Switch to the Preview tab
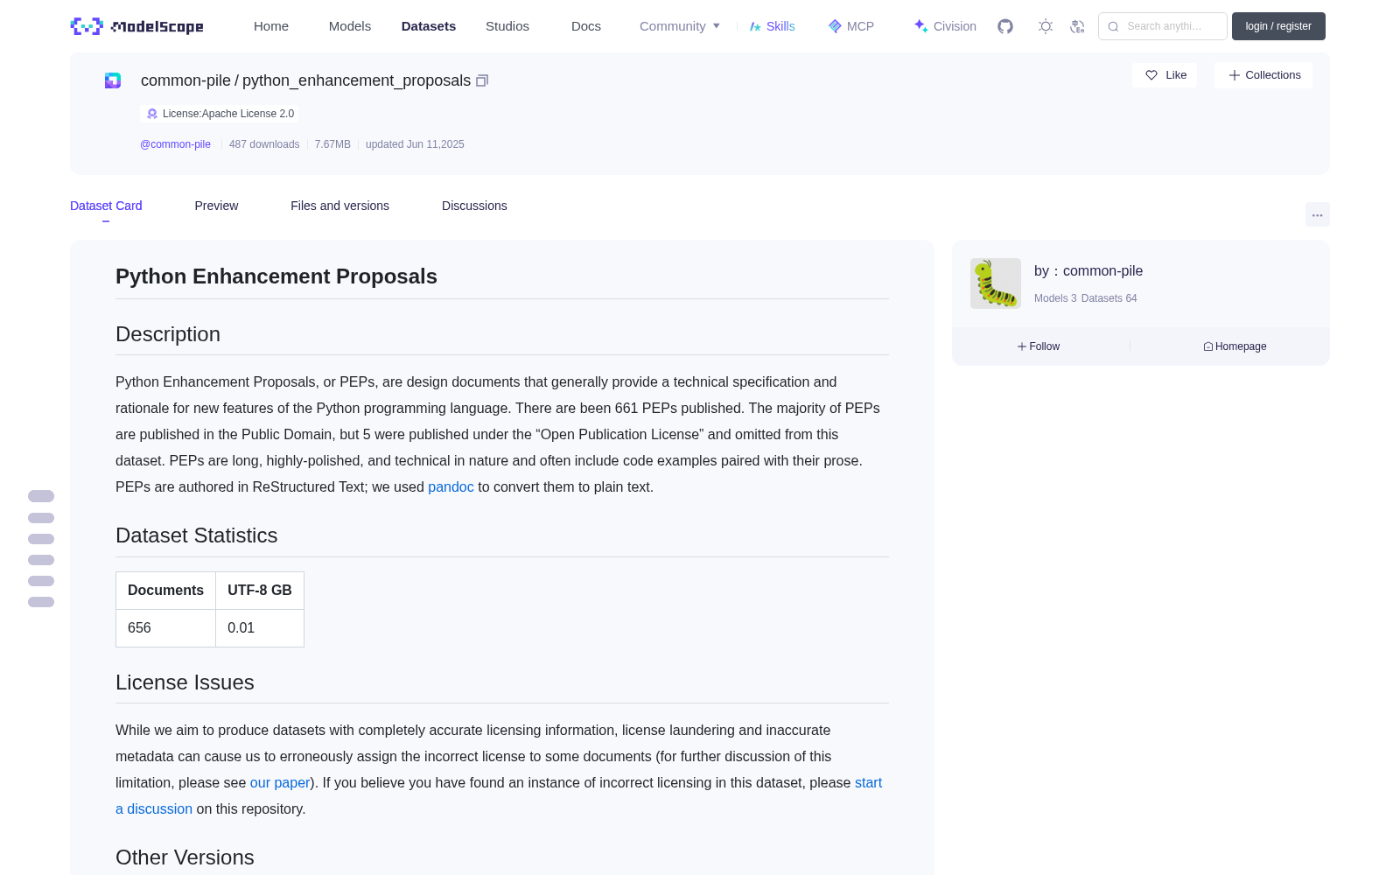Image resolution: width=1400 pixels, height=875 pixels. (216, 206)
